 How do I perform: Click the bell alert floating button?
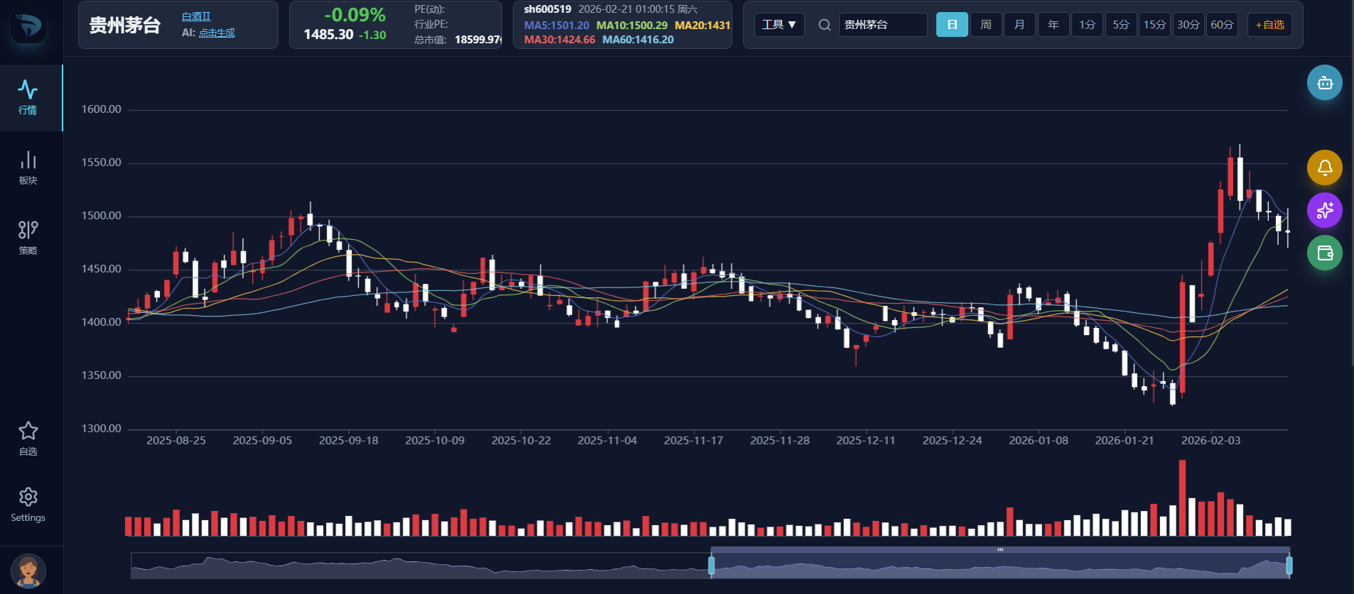(1325, 167)
